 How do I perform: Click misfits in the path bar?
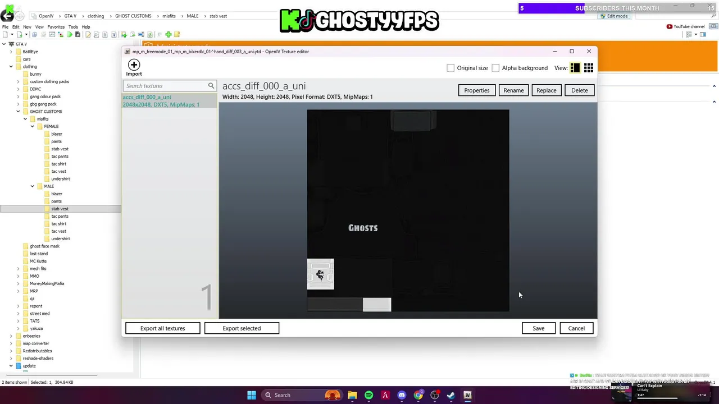(169, 16)
